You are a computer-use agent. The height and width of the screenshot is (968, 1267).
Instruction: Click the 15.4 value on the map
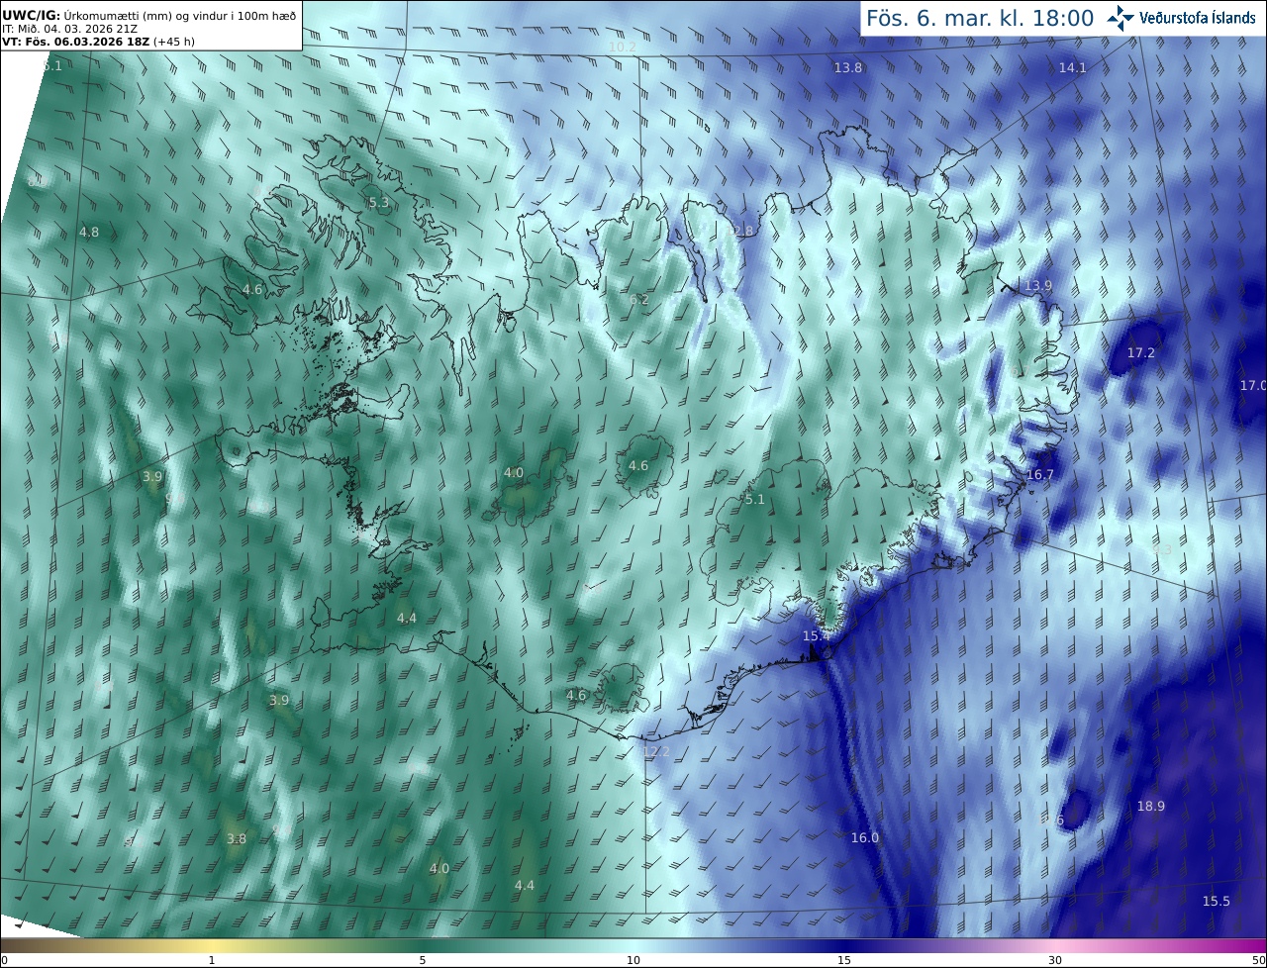[816, 635]
